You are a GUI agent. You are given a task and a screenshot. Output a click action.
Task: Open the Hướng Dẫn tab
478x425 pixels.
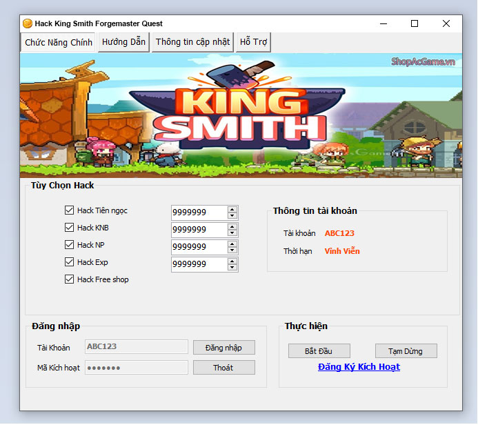(123, 42)
